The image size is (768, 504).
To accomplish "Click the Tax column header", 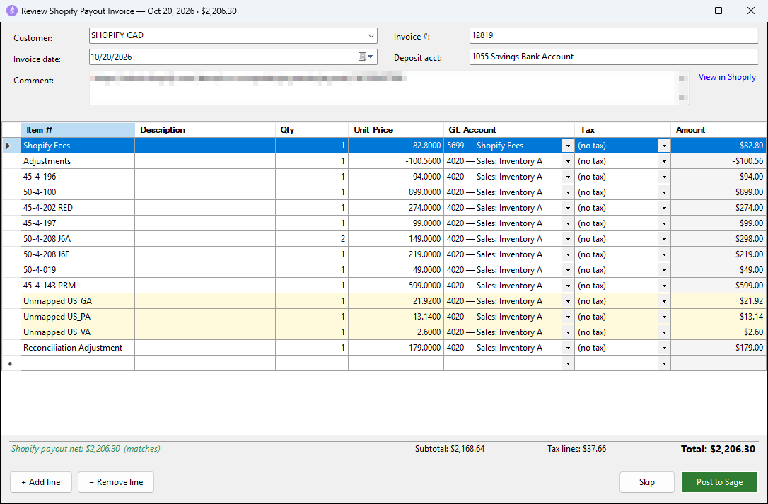I will (622, 130).
